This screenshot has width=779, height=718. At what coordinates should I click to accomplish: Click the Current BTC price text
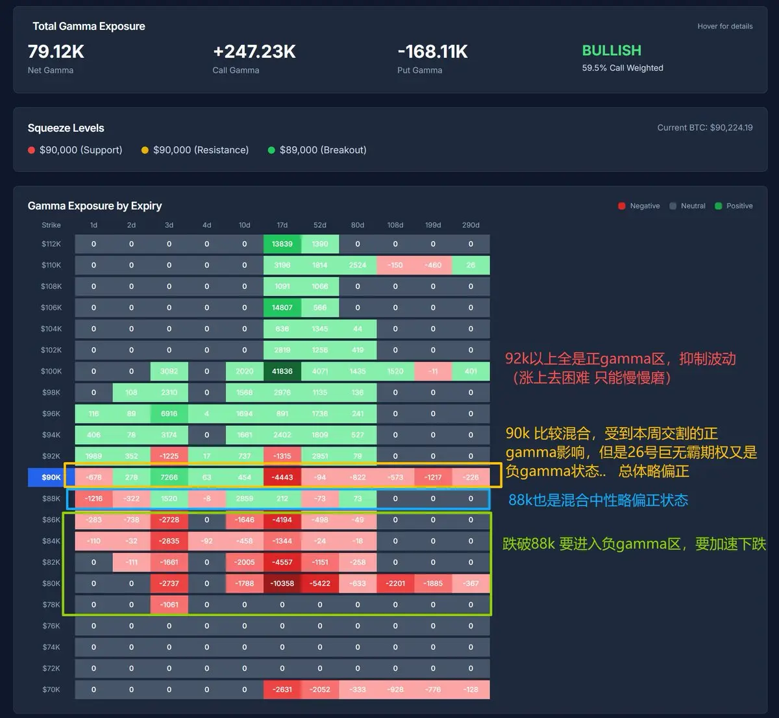tap(705, 128)
